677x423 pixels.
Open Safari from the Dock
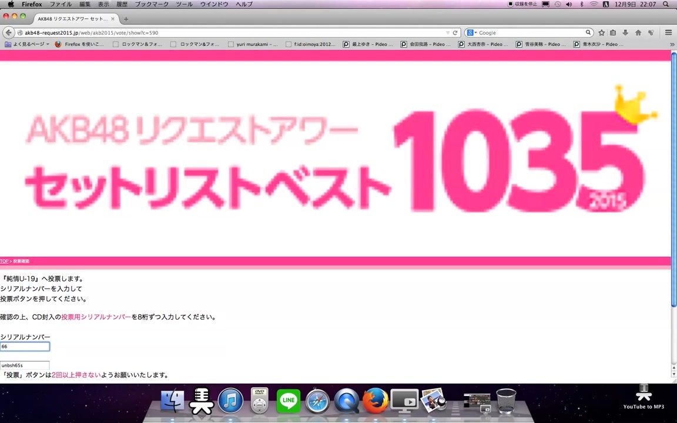tap(317, 401)
